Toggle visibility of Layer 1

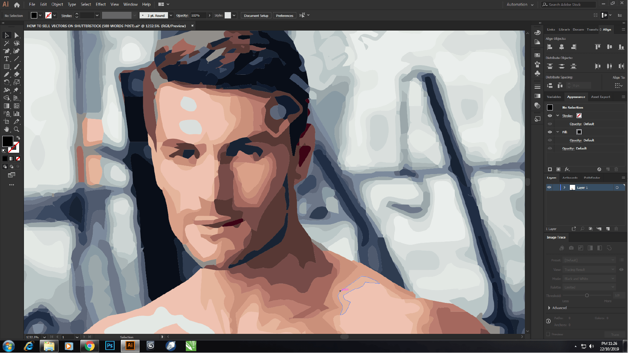coord(549,187)
